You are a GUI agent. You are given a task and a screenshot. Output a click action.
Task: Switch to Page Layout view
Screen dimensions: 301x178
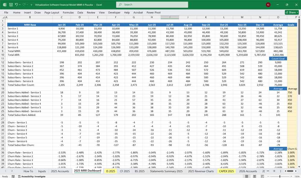pyautogui.click(x=255, y=176)
